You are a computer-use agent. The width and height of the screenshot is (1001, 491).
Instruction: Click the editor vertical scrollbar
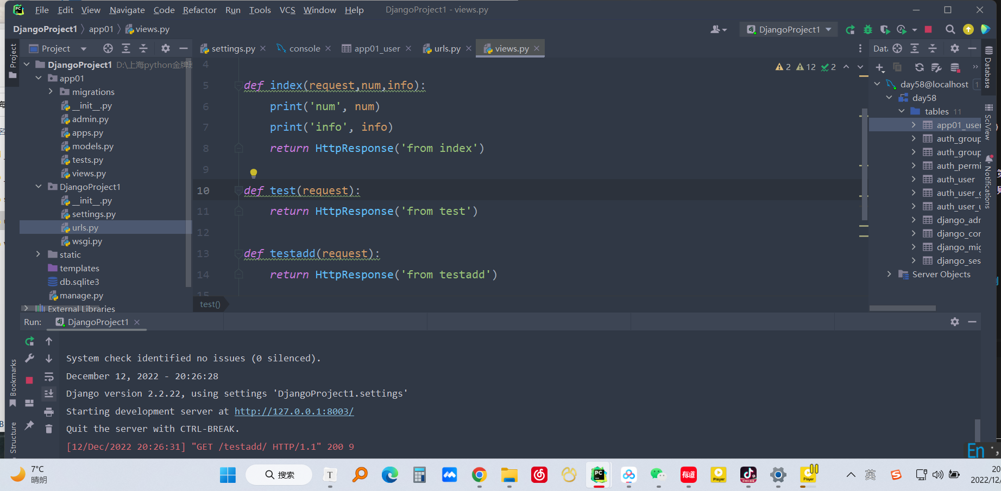tap(864, 164)
